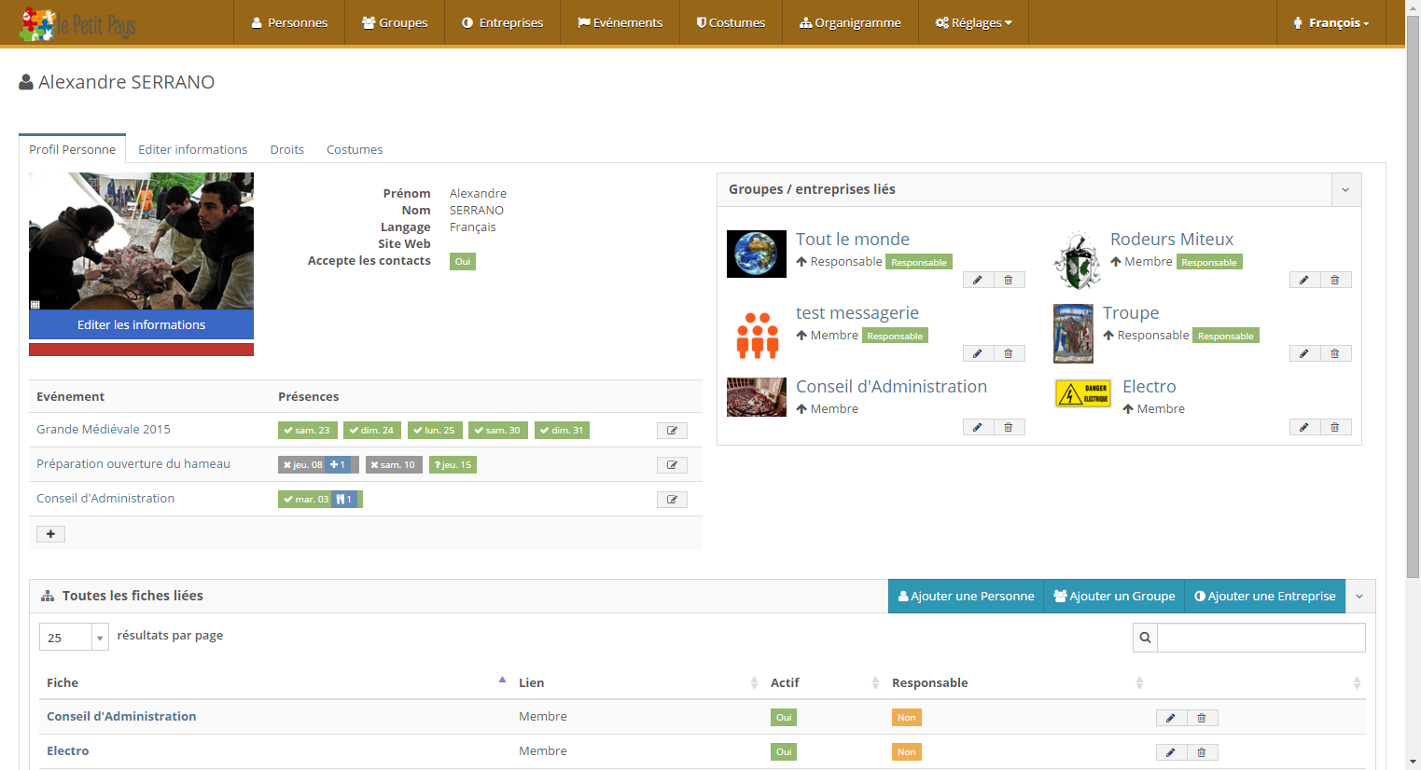Click Ajouter un Groupe button

[1114, 597]
